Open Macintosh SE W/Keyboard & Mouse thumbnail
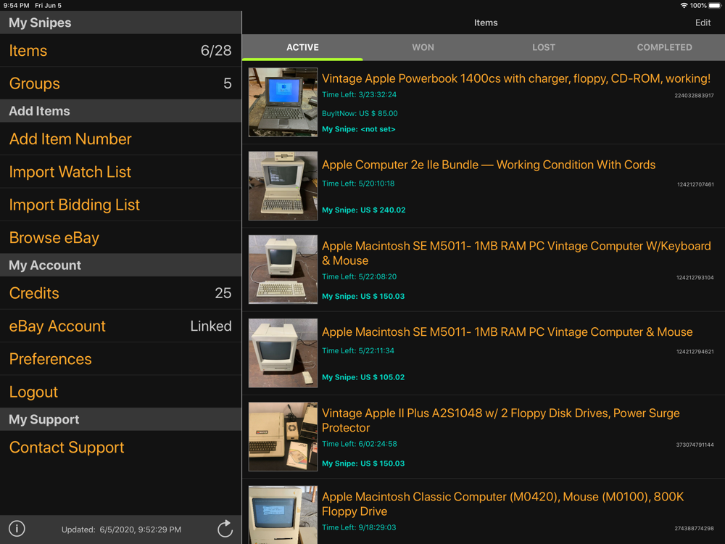Screen dimensions: 725x544 click(283, 269)
